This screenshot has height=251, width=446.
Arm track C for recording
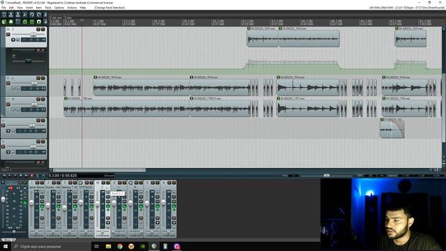(8, 34)
